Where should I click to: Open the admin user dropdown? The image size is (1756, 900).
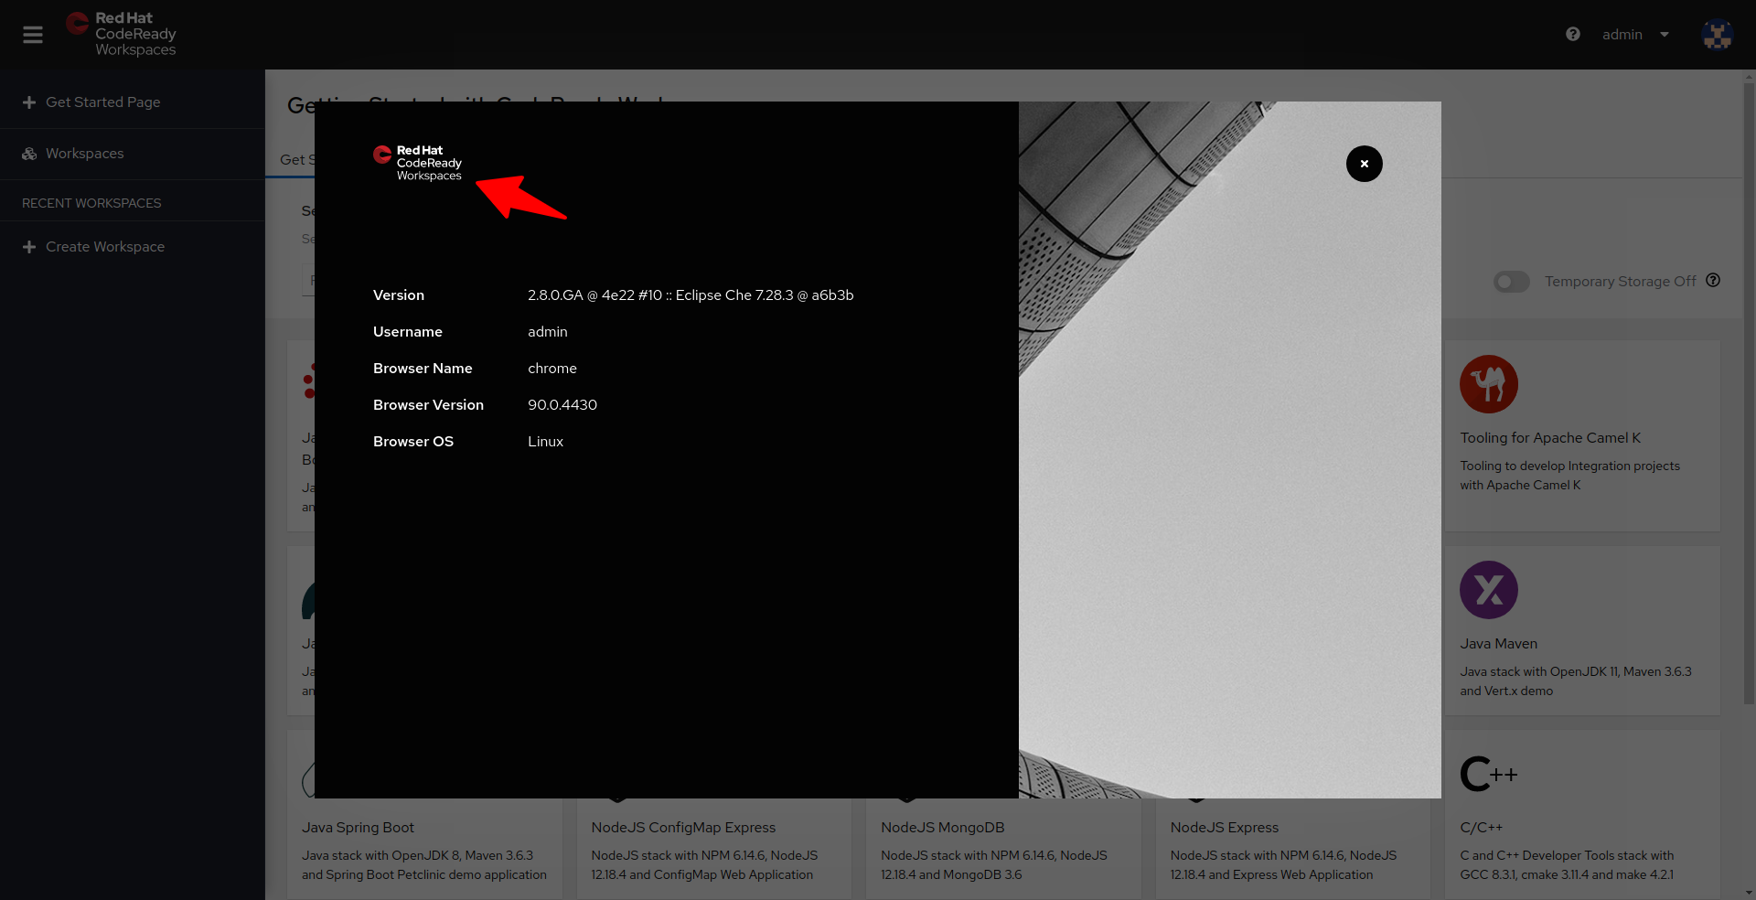[1635, 35]
